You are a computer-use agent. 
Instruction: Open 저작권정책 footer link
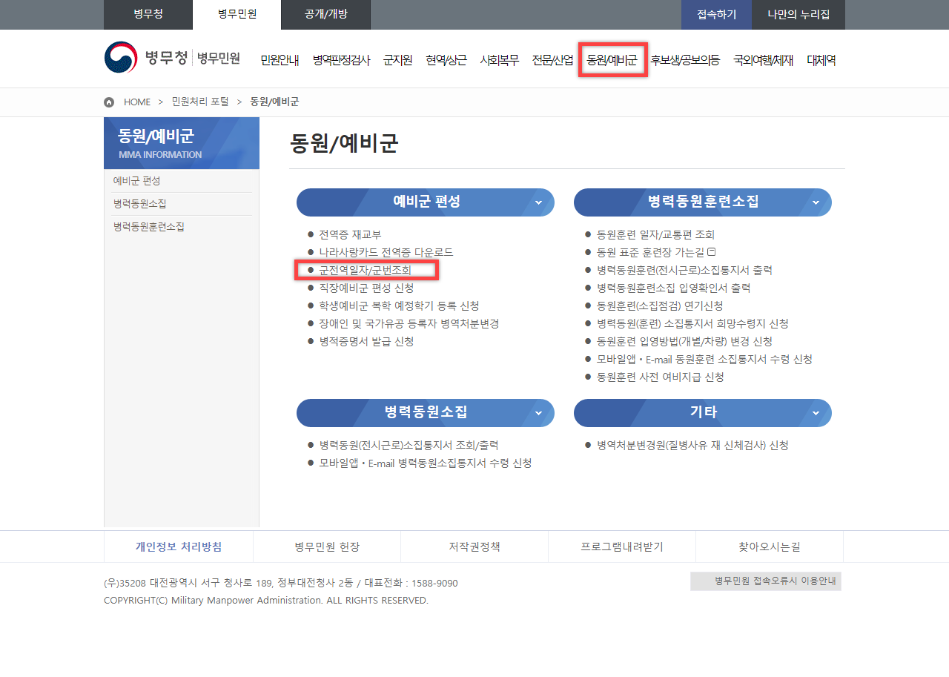pyautogui.click(x=474, y=547)
